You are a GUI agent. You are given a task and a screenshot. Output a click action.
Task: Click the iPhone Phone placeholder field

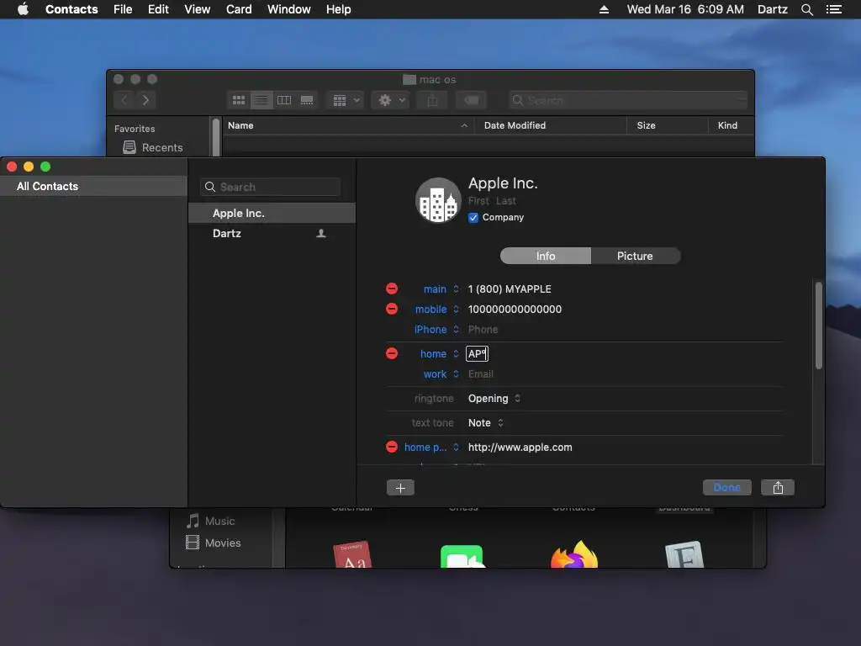[483, 330]
